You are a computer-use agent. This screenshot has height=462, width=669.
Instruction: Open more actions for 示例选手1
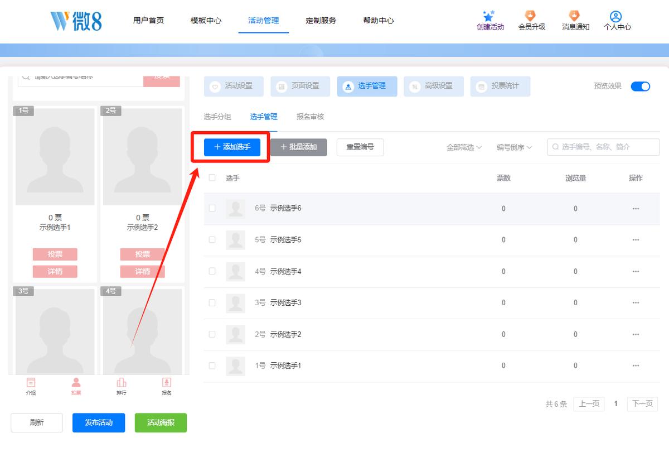(636, 365)
